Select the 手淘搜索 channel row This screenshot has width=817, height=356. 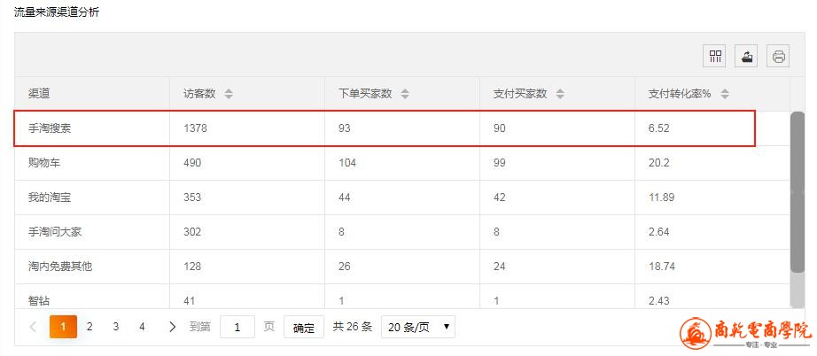[385, 128]
